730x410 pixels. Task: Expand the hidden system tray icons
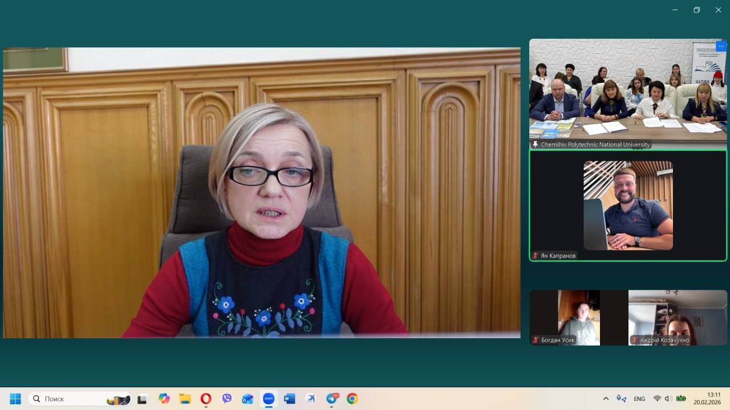tap(606, 399)
